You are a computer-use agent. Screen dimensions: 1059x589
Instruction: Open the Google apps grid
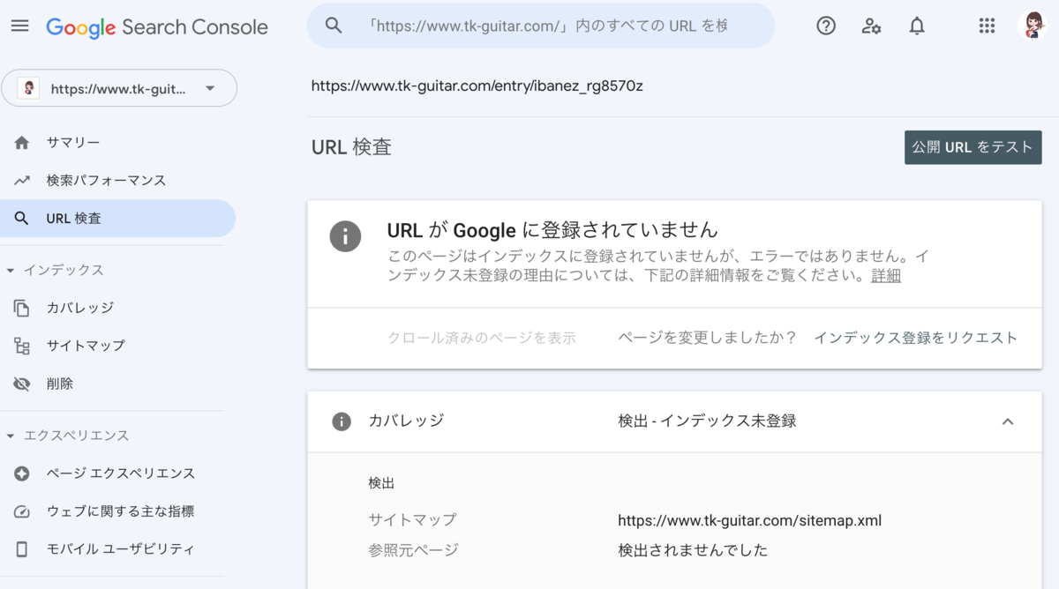coord(987,26)
